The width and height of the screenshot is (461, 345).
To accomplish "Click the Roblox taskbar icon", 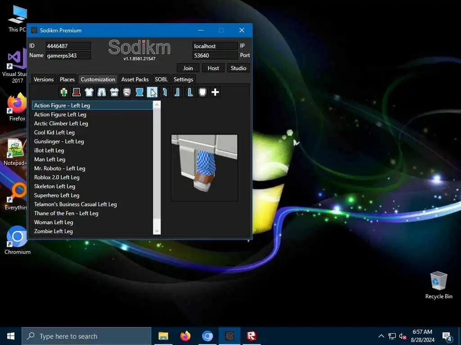I will [252, 336].
